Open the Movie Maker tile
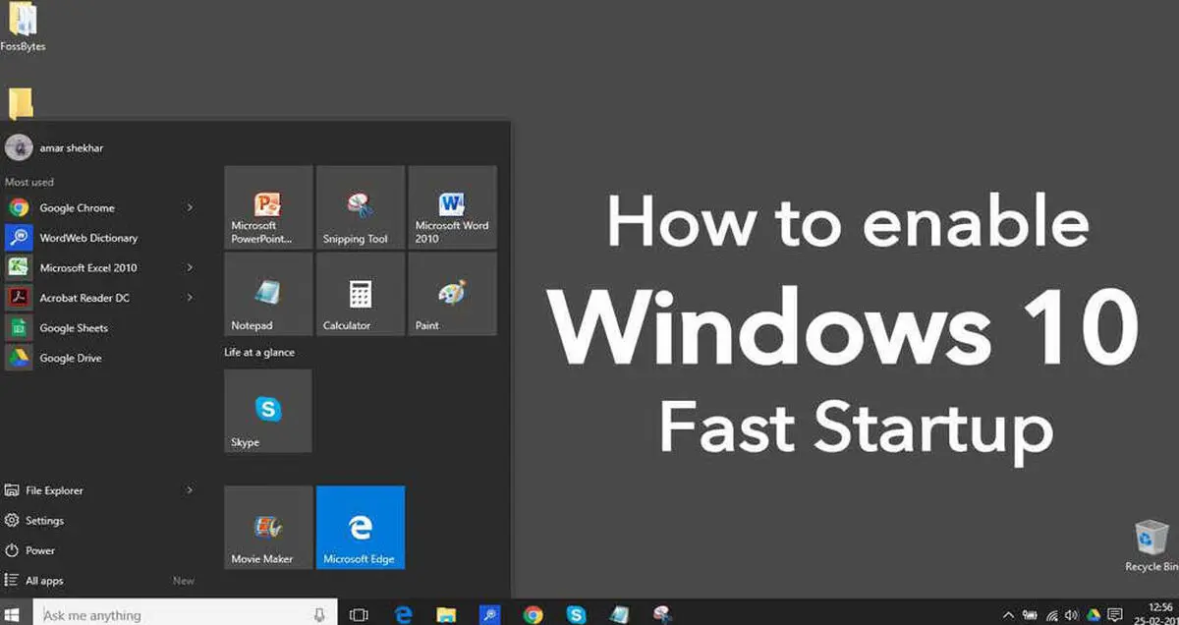The image size is (1179, 625). [268, 528]
